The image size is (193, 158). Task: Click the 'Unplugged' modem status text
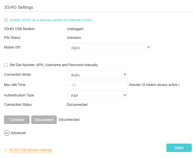(75, 29)
